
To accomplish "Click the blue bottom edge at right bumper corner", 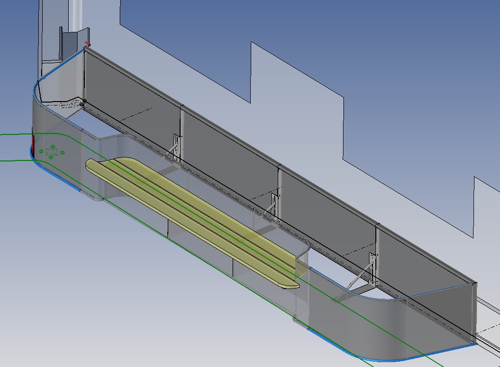I will 393,359.
